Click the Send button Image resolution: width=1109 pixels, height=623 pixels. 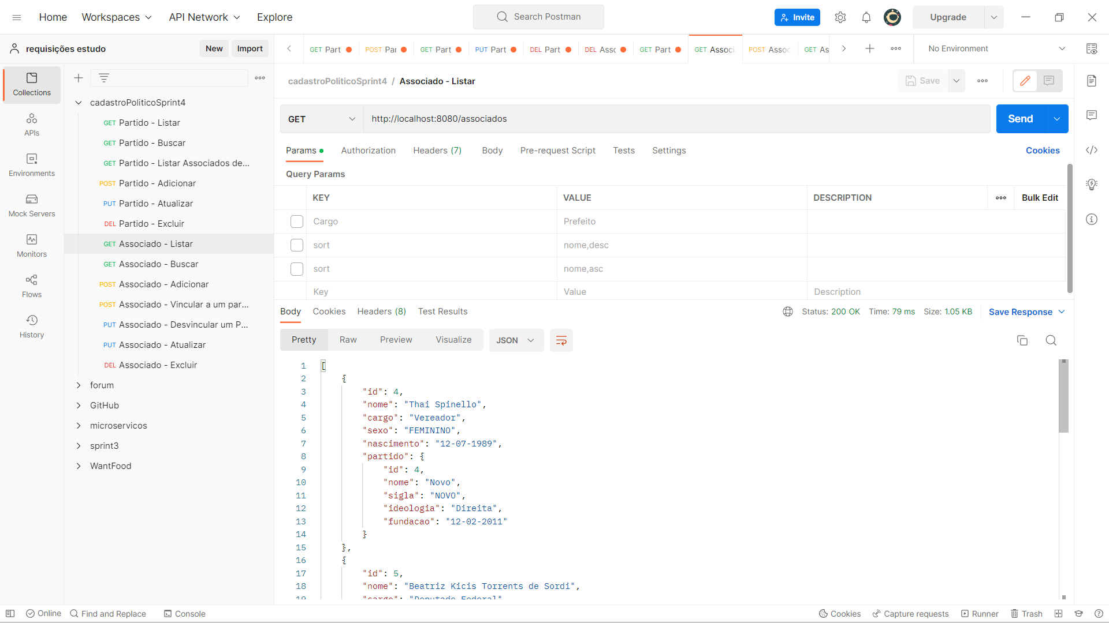1020,118
